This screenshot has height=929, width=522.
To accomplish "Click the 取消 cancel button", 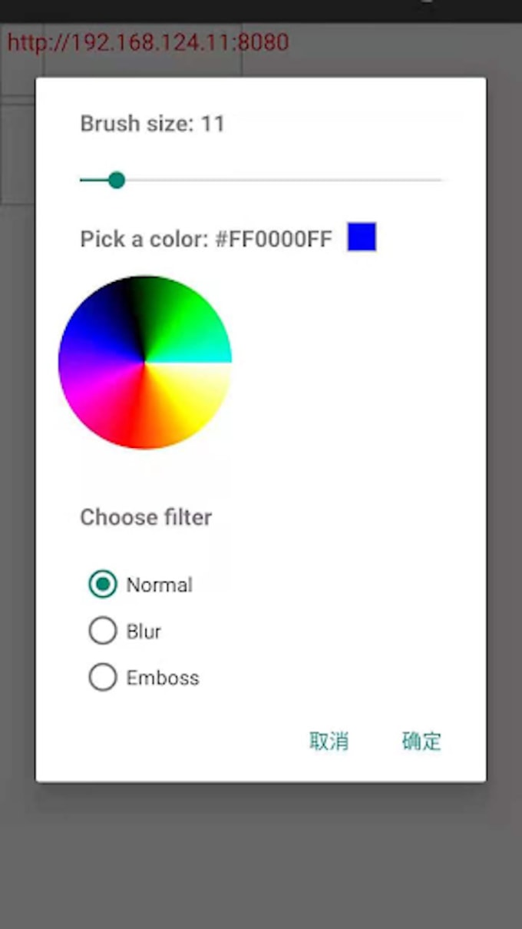I will pyautogui.click(x=329, y=741).
